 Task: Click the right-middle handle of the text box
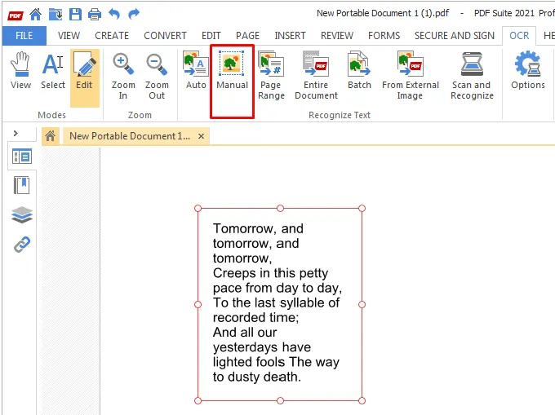362,304
